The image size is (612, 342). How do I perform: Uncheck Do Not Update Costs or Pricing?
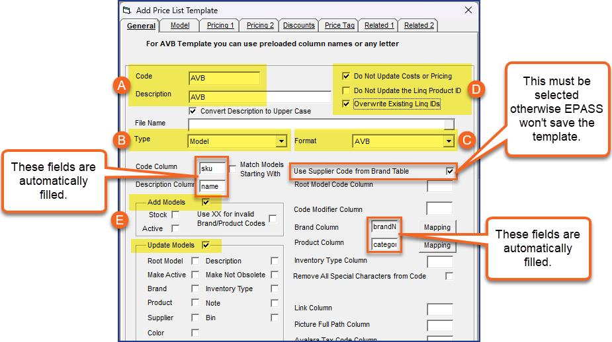point(346,76)
